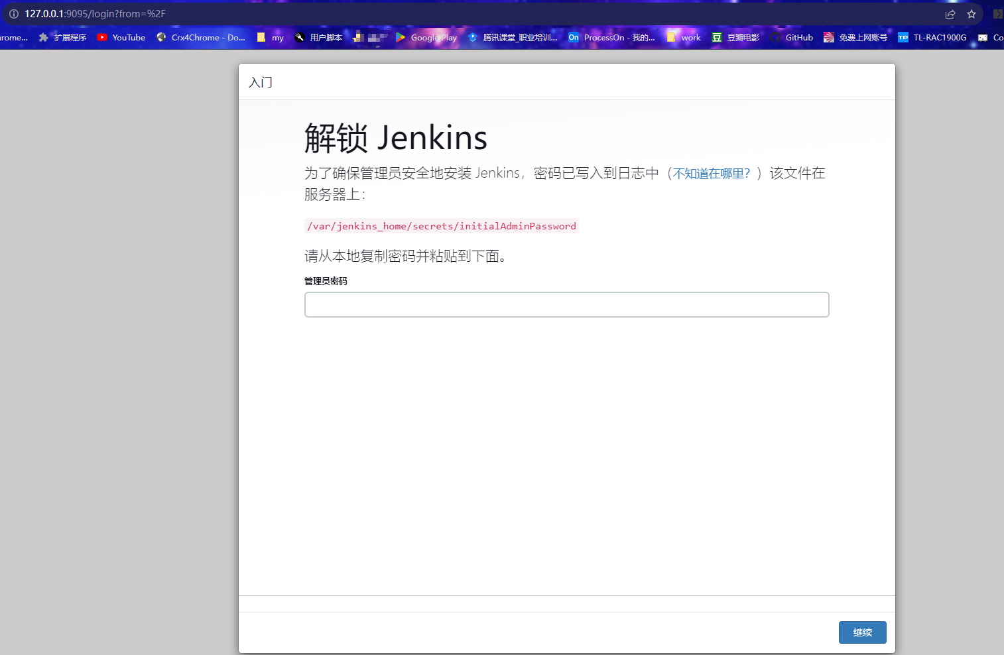1004x655 pixels.
Task: Click the 不知道在哪里? help link
Action: pos(712,174)
